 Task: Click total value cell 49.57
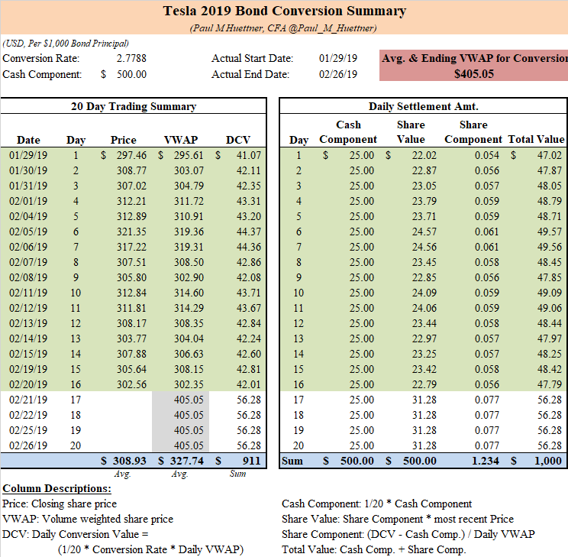(x=550, y=232)
